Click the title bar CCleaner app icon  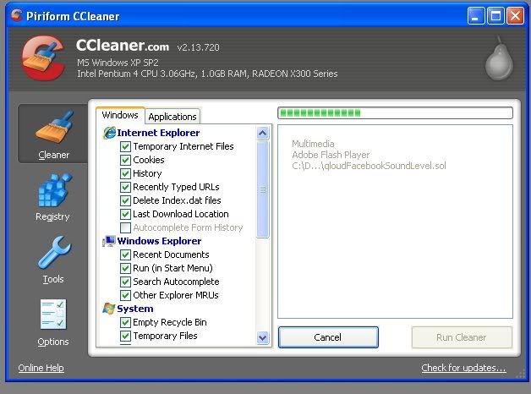pyautogui.click(x=16, y=15)
